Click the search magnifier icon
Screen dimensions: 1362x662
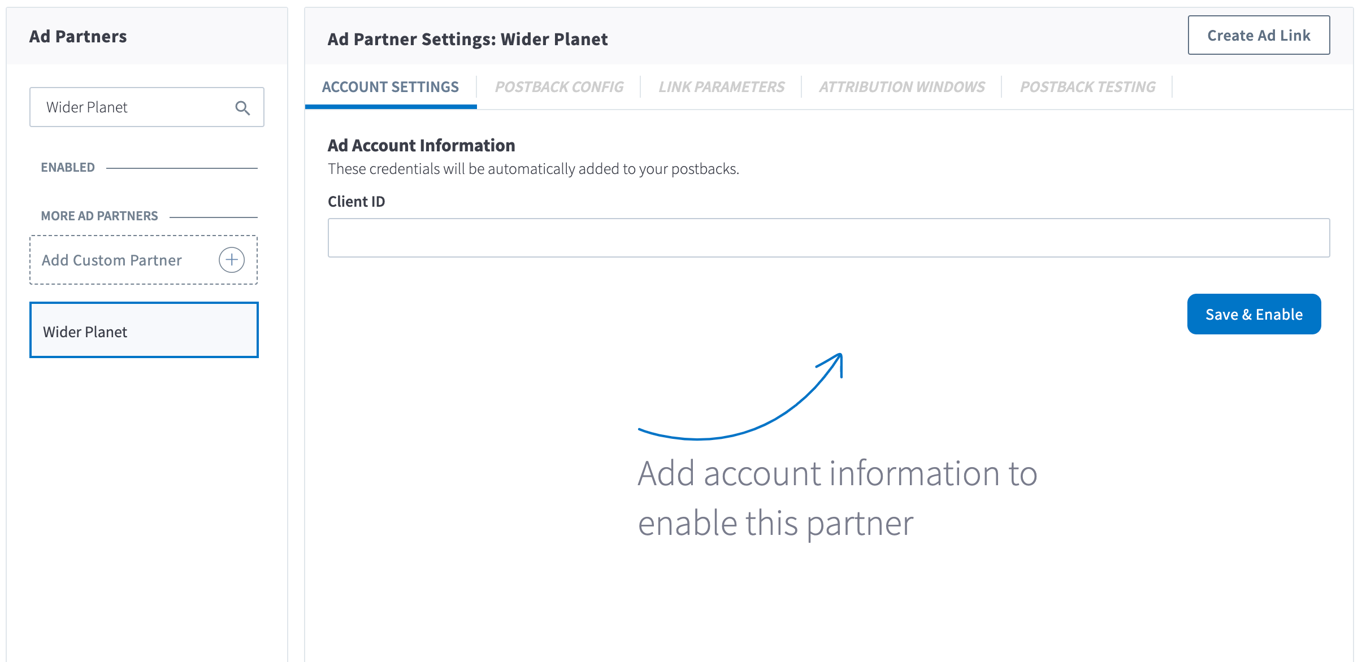(x=242, y=108)
